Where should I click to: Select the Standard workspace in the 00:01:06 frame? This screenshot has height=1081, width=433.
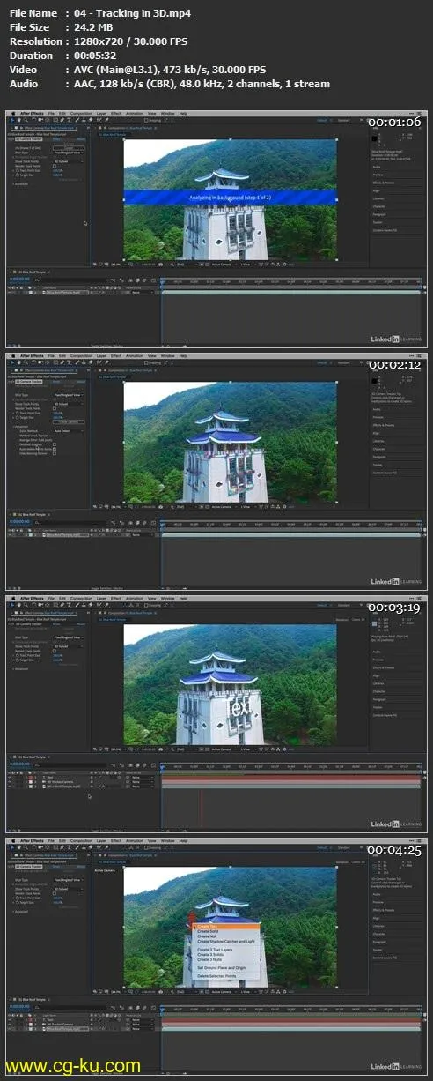pyautogui.click(x=343, y=120)
